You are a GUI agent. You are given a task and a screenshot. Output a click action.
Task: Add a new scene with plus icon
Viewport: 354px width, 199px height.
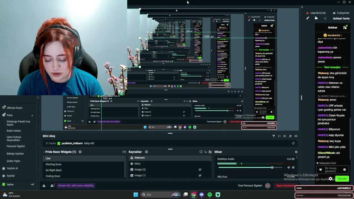click(x=80, y=152)
